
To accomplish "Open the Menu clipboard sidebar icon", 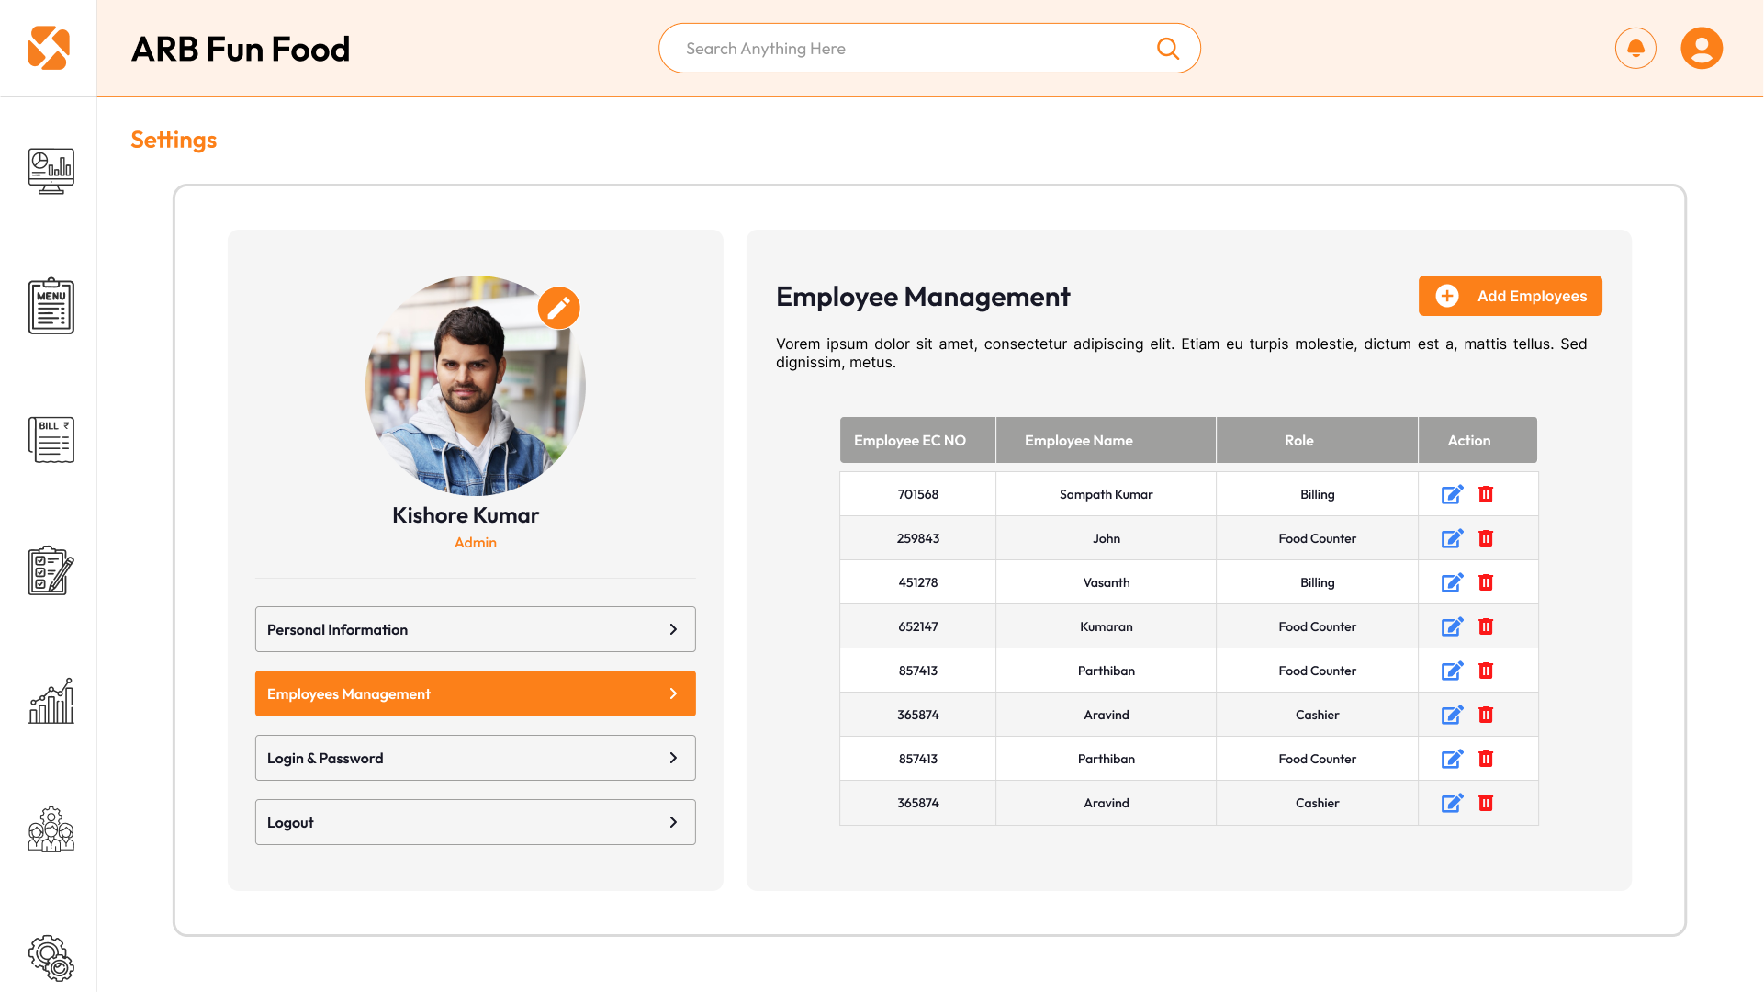I will tap(51, 306).
